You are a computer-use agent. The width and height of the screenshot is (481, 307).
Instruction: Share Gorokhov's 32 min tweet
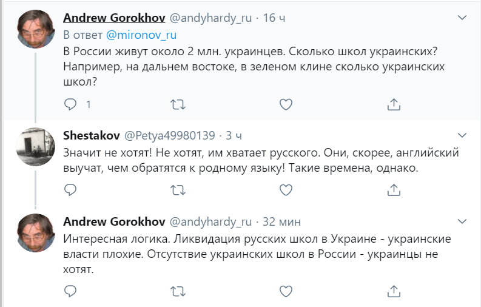[x=394, y=290]
